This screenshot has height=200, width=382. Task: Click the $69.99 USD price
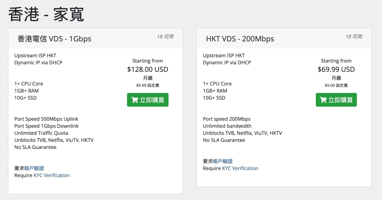[x=336, y=69]
